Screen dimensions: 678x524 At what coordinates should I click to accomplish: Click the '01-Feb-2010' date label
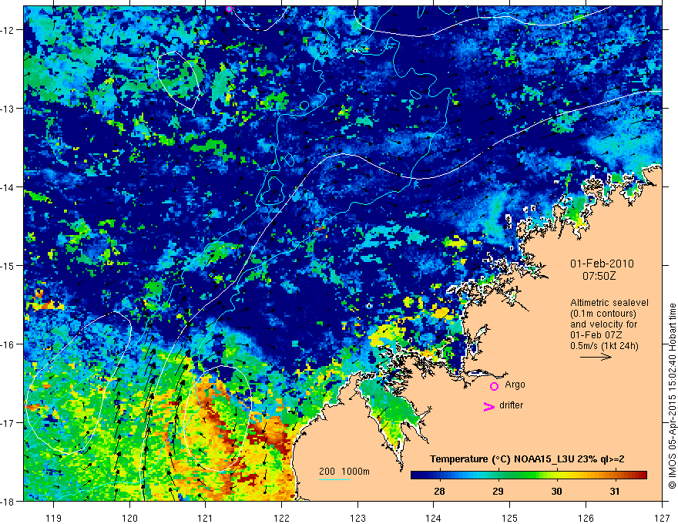click(602, 264)
